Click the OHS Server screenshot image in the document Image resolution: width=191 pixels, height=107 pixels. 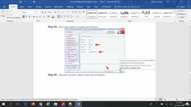95,51
